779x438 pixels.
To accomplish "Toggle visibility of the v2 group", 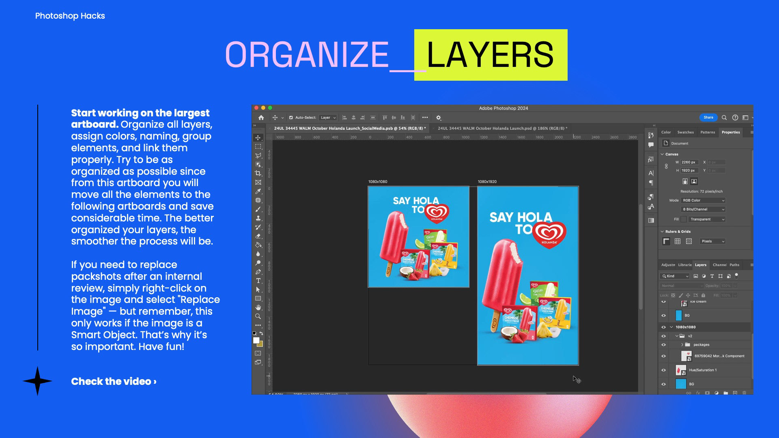I will click(664, 336).
